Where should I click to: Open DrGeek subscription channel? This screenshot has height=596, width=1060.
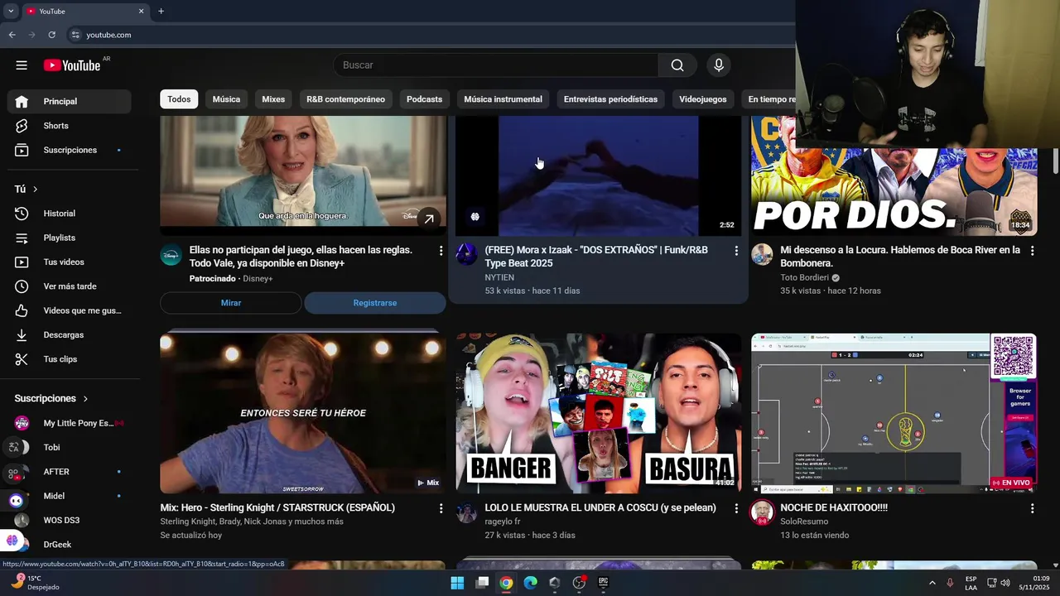[70, 545]
